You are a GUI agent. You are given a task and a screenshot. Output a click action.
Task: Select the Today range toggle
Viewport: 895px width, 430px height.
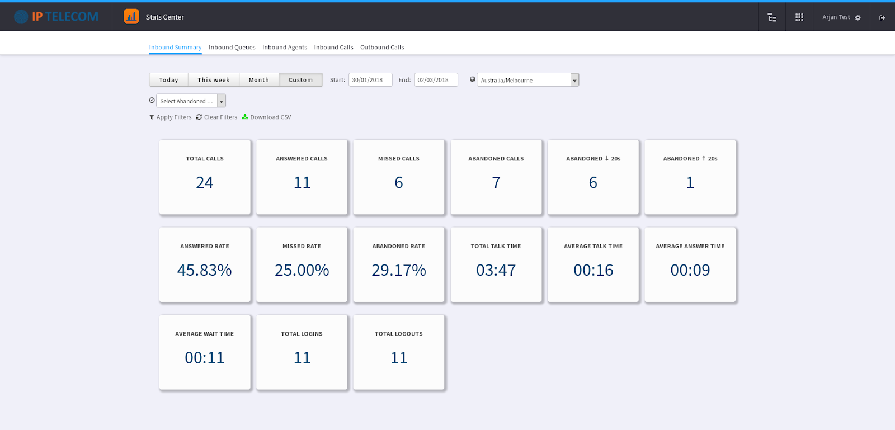(x=168, y=80)
